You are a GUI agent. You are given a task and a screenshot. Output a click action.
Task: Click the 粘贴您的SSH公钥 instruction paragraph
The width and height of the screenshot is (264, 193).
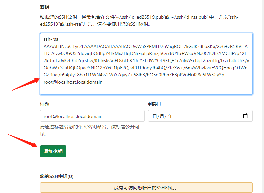click(139, 21)
